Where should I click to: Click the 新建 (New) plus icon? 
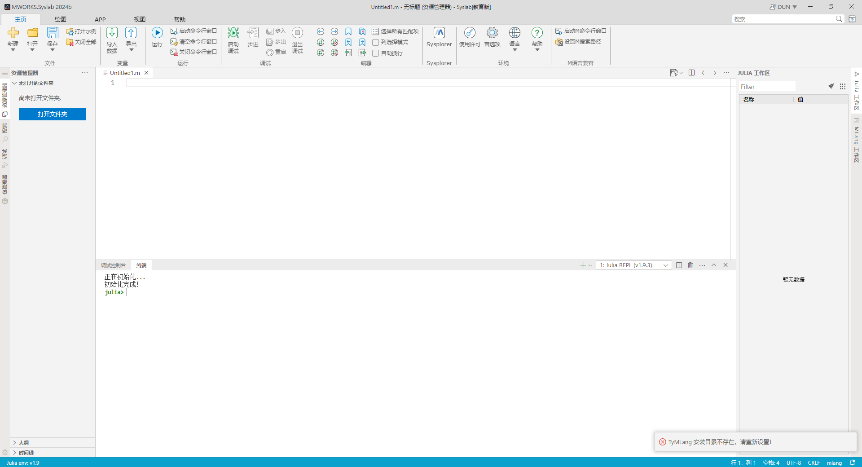pos(13,32)
